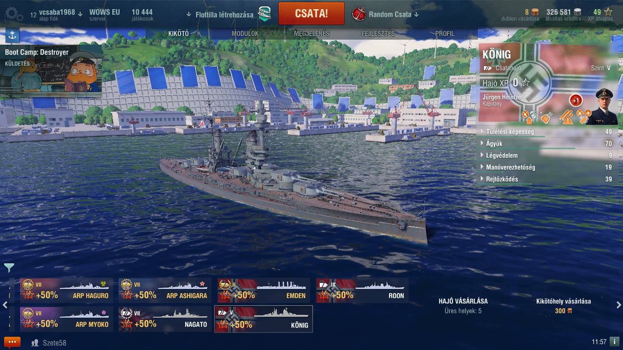Expand the Rejtőzködés parameter row
The height and width of the screenshot is (350, 623).
pos(547,179)
